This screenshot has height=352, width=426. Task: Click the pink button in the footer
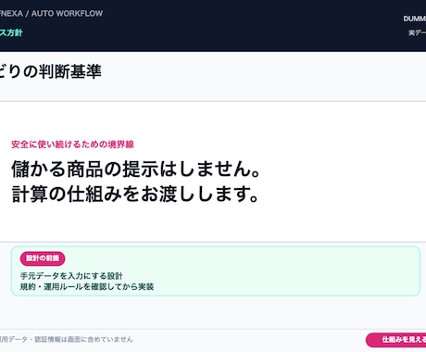pyautogui.click(x=396, y=340)
